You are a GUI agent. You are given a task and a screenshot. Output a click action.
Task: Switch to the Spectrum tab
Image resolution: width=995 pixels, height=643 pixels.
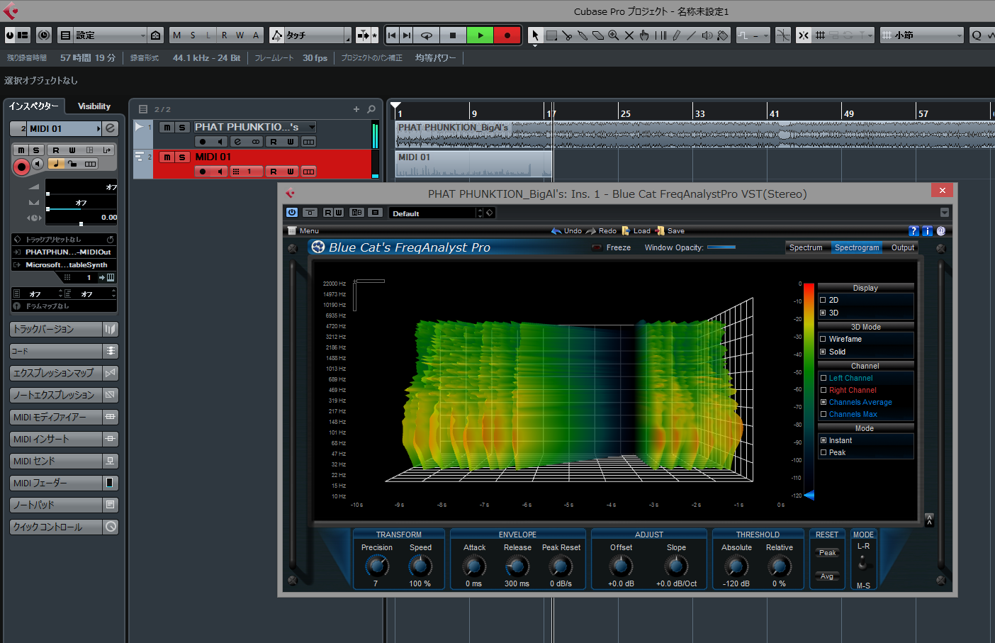coord(806,247)
